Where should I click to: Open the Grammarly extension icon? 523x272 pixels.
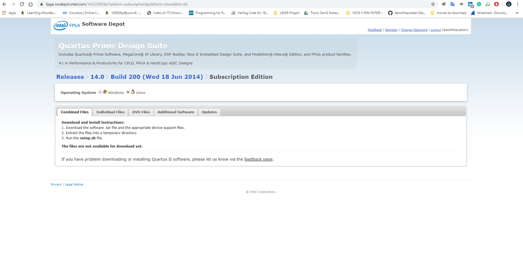pyautogui.click(x=479, y=4)
